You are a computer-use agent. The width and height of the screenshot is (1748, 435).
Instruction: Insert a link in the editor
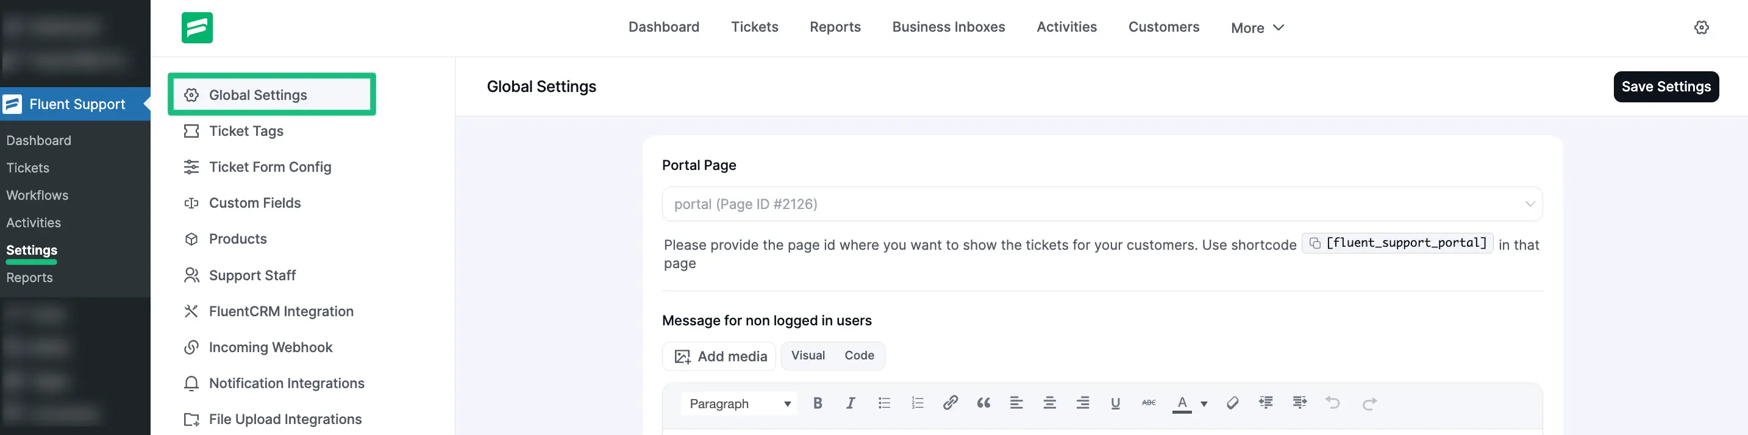tap(950, 403)
